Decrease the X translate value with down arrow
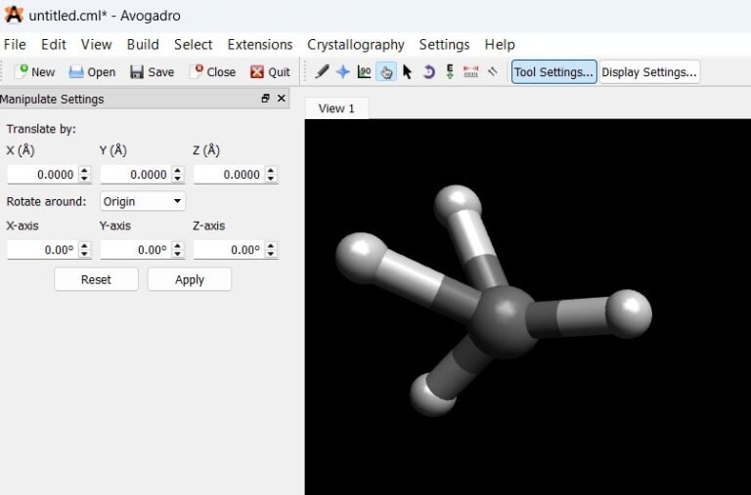The height and width of the screenshot is (495, 751). coord(84,179)
